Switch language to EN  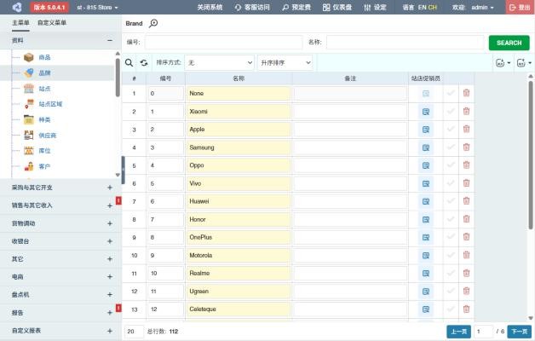422,7
